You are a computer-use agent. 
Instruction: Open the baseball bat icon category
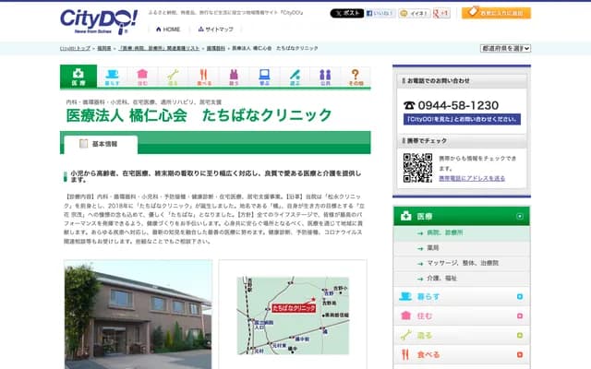point(295,77)
